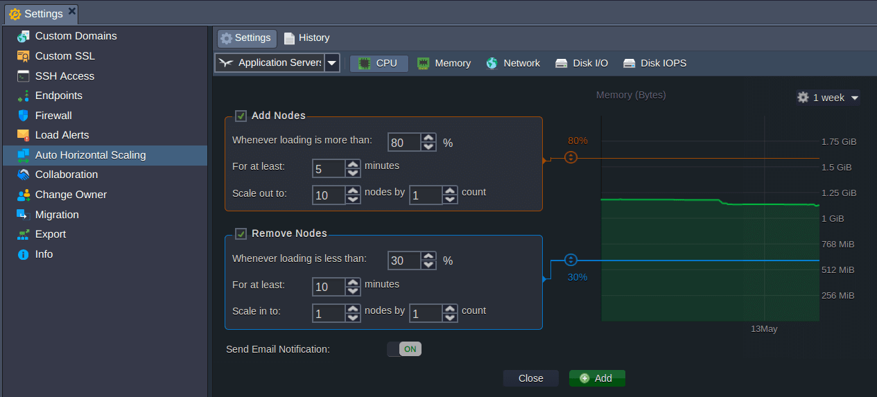Grab the orange 80% threshold slider handle
877x397 pixels.
coord(571,157)
